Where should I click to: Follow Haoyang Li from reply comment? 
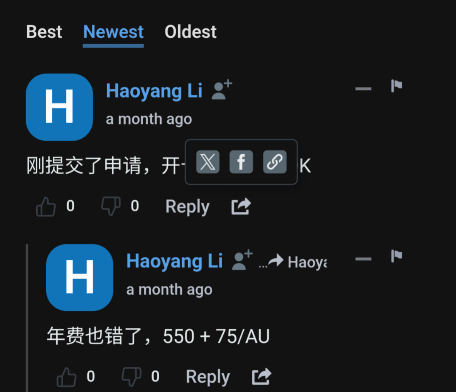242,260
